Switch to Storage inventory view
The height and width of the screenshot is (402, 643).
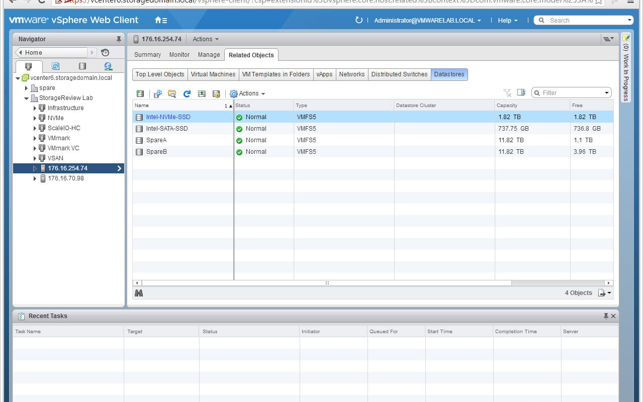point(82,66)
